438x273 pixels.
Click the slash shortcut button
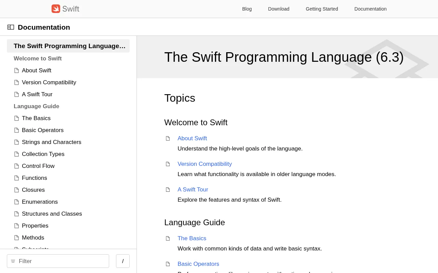click(123, 261)
